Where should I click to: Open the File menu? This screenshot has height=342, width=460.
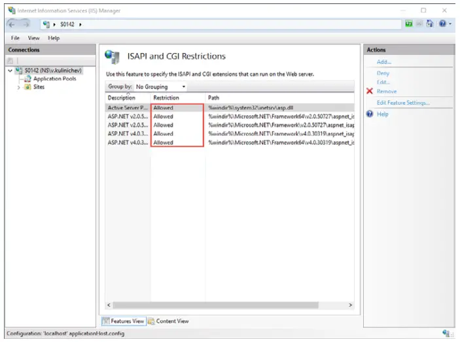point(15,38)
